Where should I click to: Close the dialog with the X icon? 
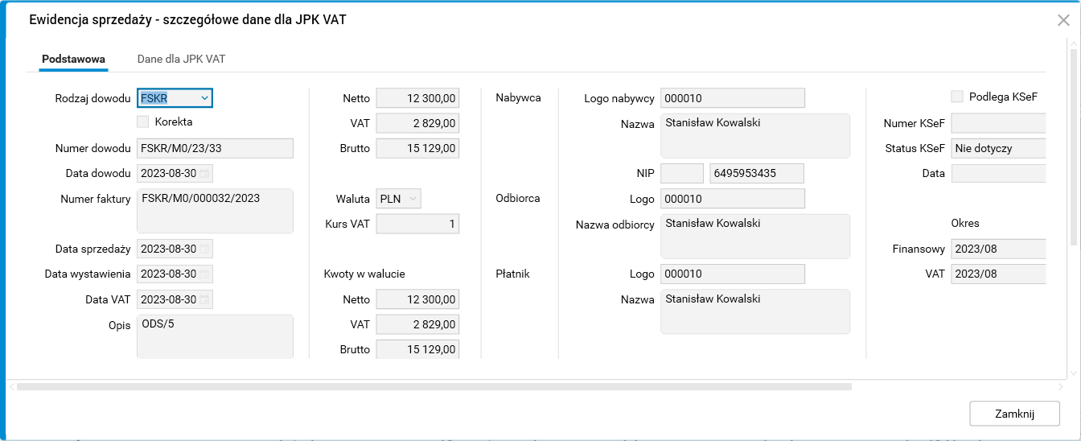[x=1063, y=20]
